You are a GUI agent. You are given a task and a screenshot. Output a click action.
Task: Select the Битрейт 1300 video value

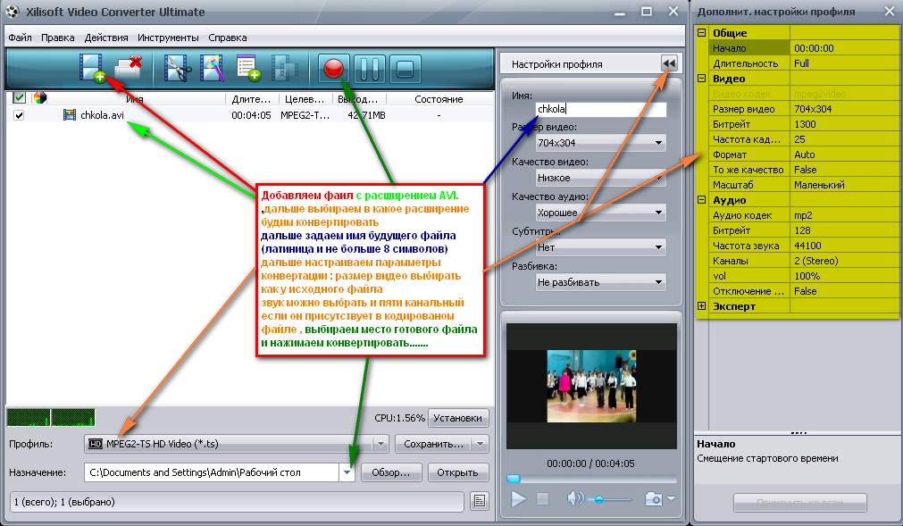click(x=844, y=124)
